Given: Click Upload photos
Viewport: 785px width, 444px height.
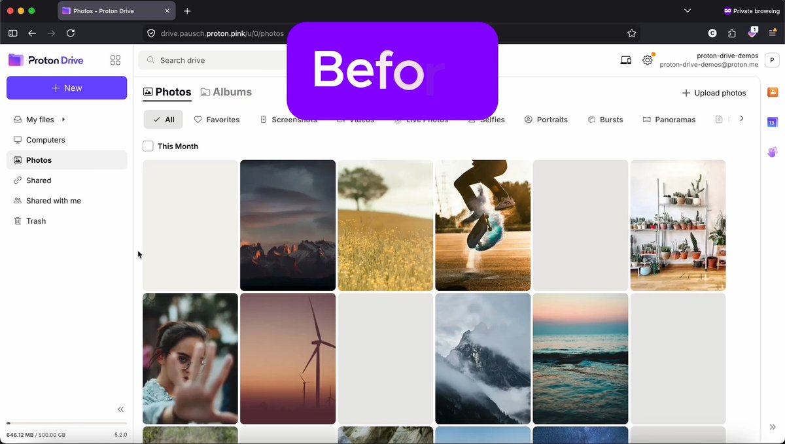Looking at the screenshot, I should coord(714,93).
